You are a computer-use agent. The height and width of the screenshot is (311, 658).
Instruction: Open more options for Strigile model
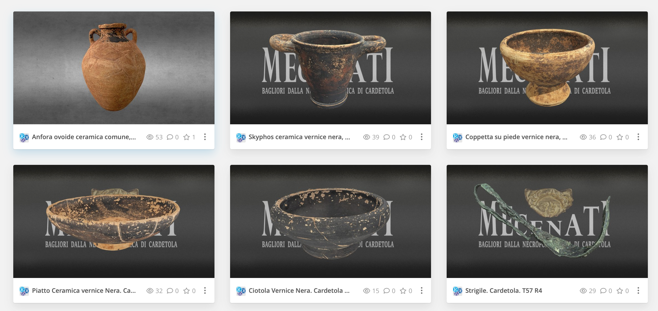point(638,291)
